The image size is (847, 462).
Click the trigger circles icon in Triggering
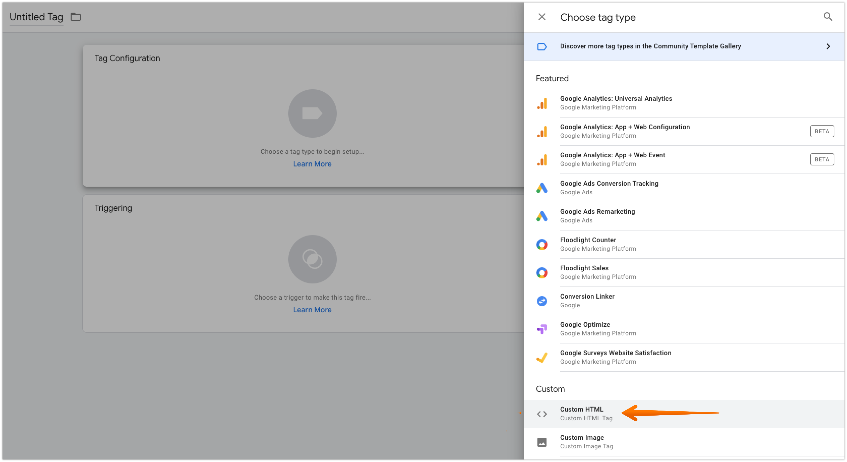point(312,259)
